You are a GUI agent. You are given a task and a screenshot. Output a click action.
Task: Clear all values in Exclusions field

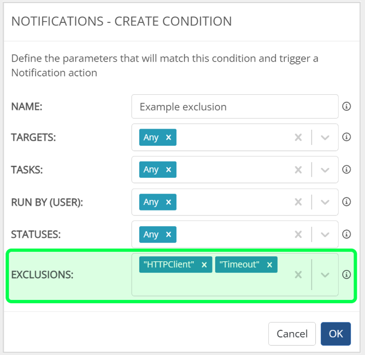298,275
